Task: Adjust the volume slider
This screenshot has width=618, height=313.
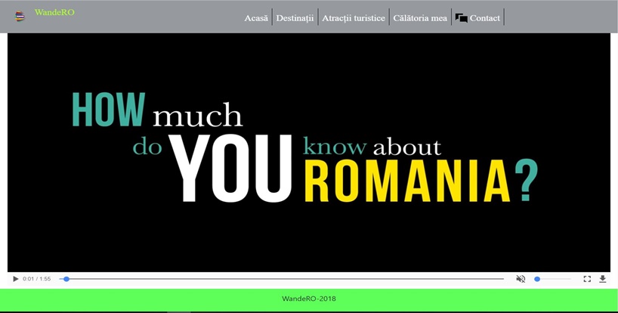Action: (553, 279)
